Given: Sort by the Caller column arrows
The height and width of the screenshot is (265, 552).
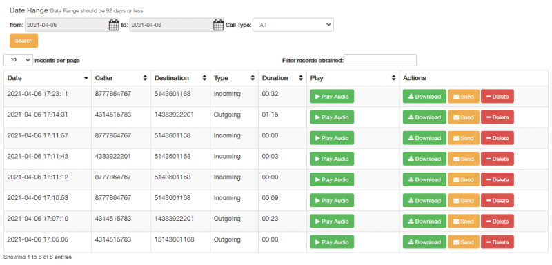Looking at the screenshot, I should pyautogui.click(x=145, y=78).
